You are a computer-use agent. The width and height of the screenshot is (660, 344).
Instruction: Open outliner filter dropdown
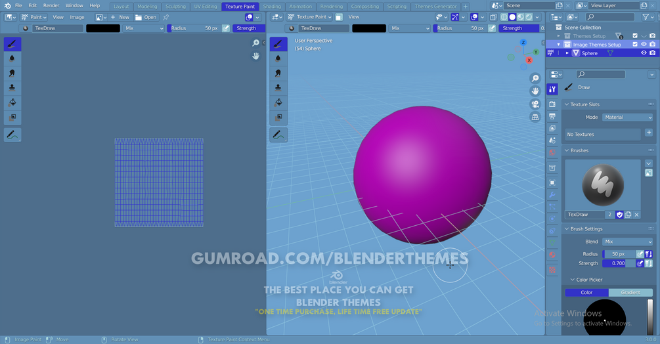pyautogui.click(x=648, y=17)
